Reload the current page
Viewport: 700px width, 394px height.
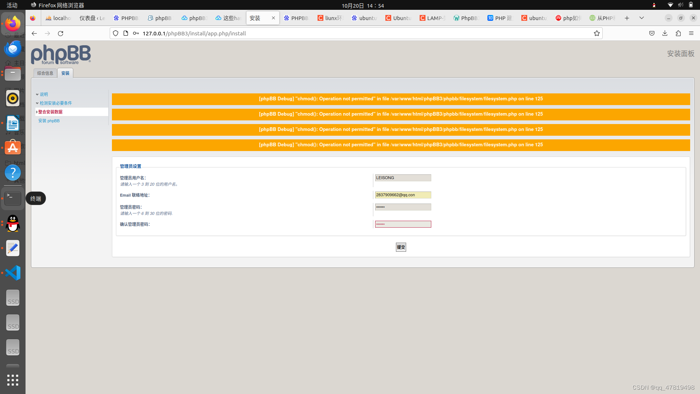click(x=61, y=33)
